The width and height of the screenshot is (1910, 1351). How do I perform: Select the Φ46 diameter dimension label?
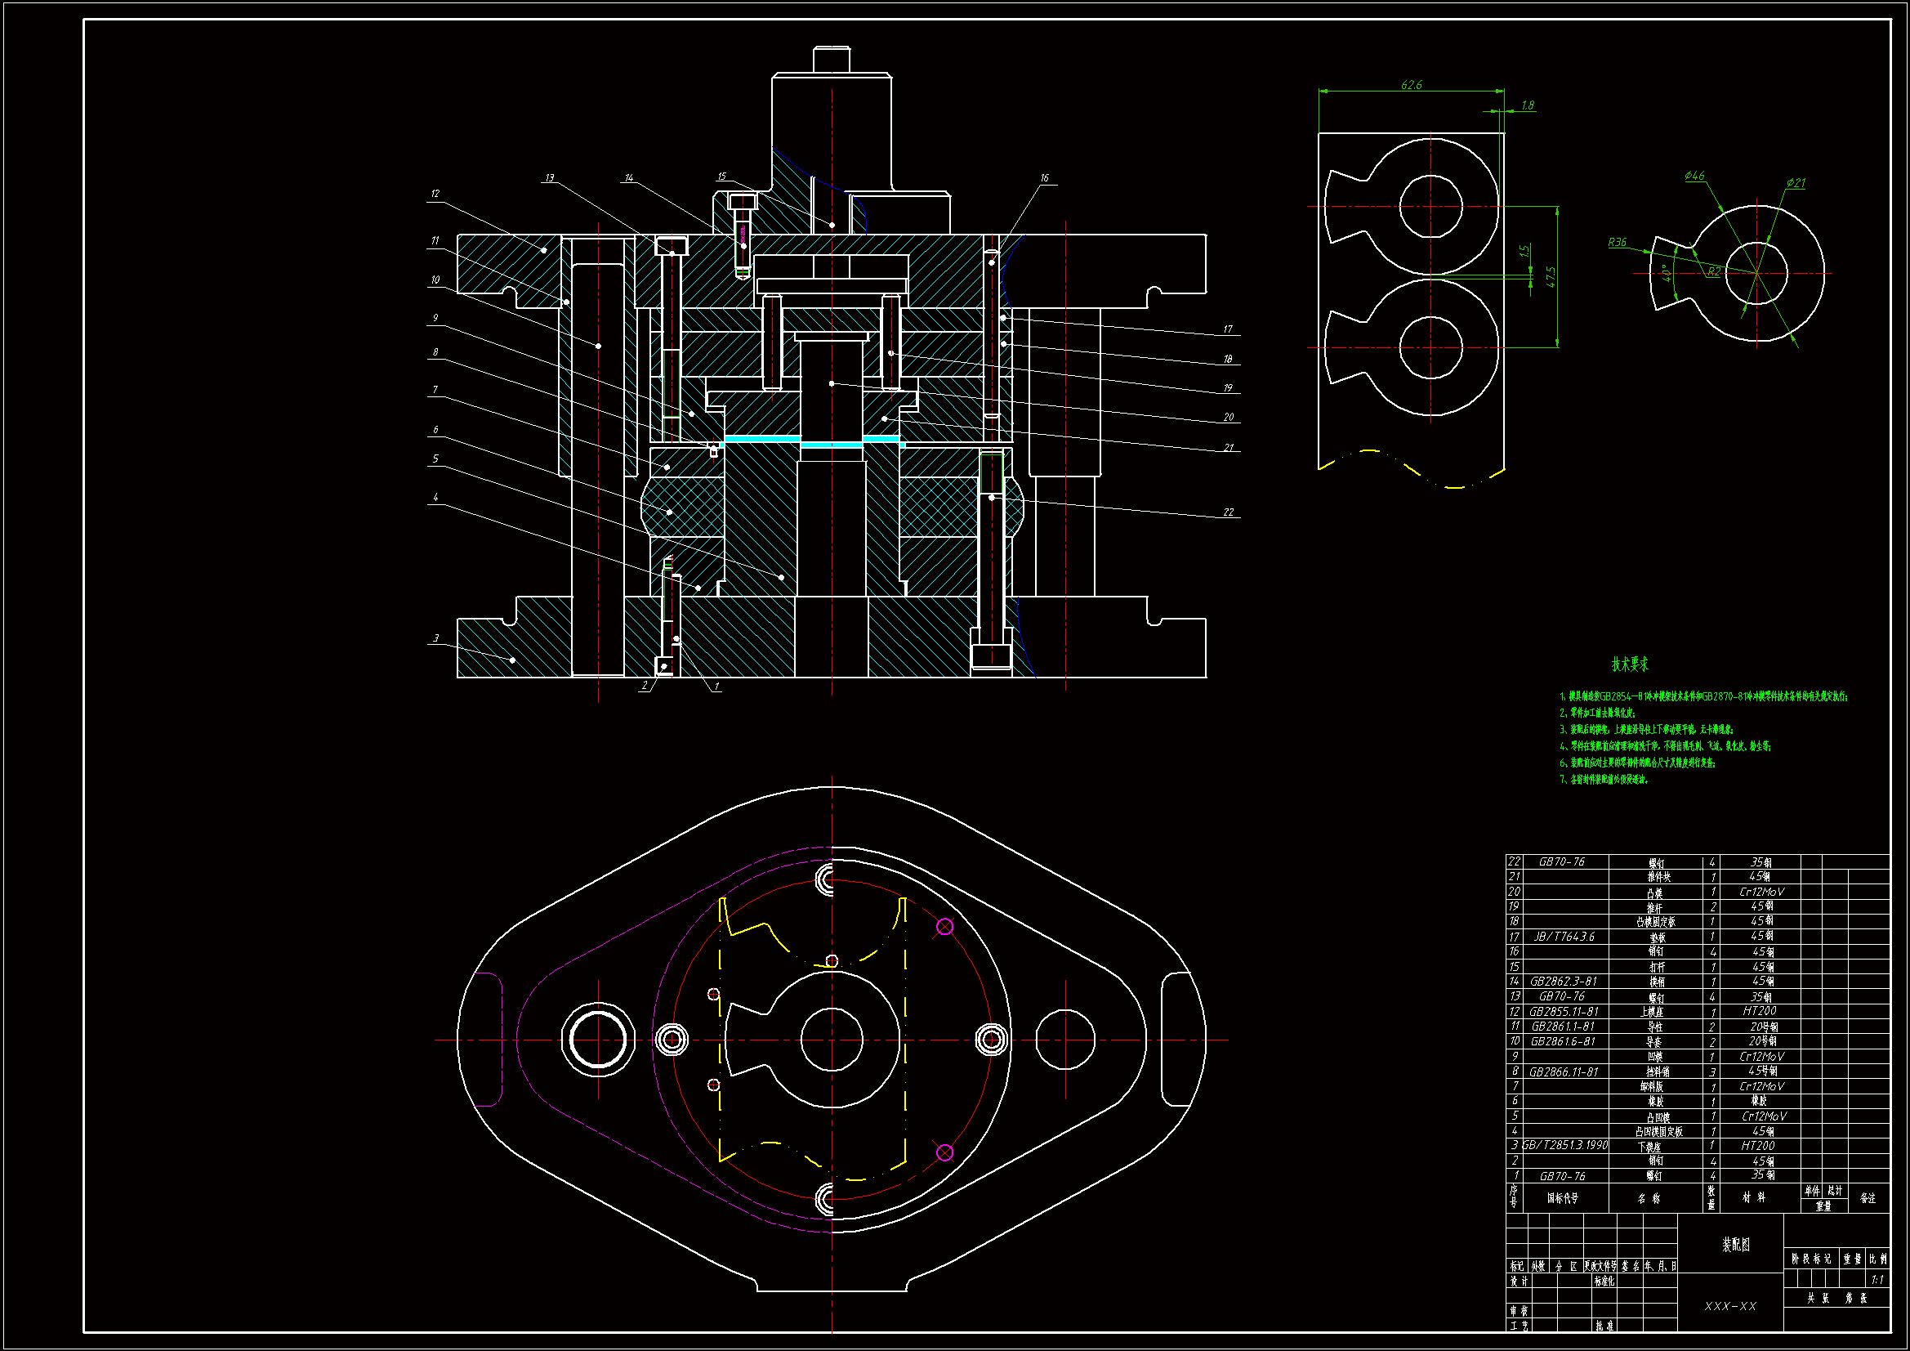(1694, 176)
